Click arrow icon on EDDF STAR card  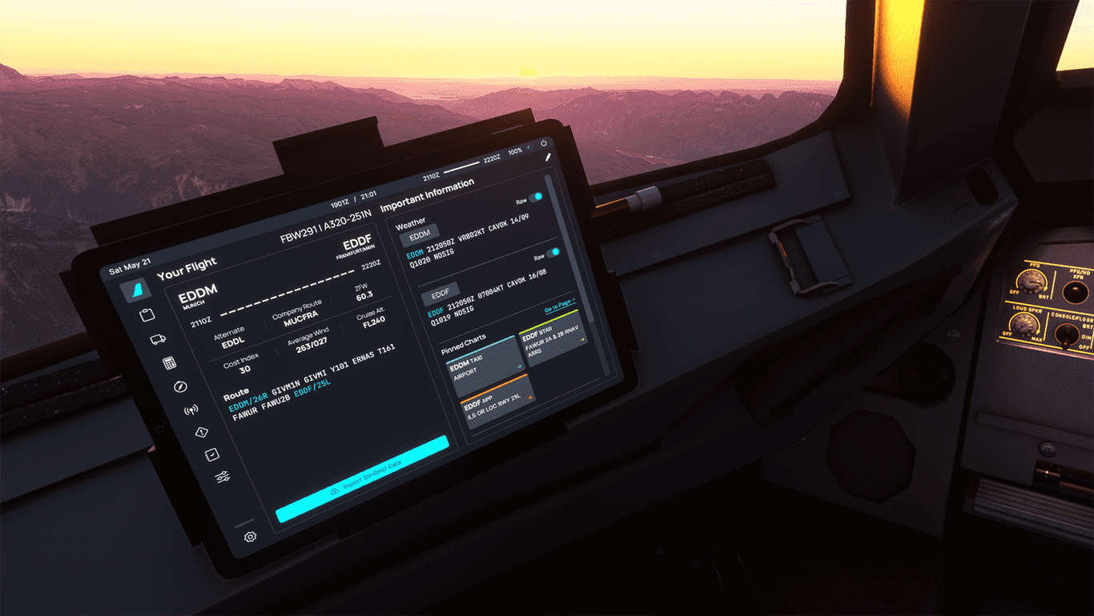(582, 340)
